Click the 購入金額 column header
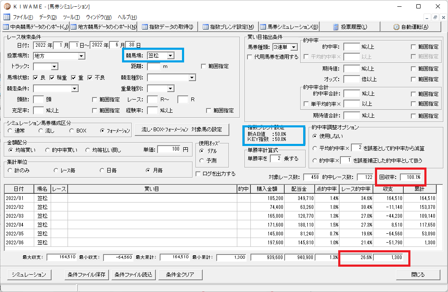Image resolution: width=448 pixels, height=292 pixels. [x=267, y=189]
